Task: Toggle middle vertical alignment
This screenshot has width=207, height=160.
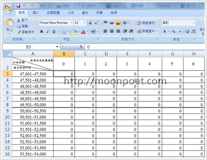Action: pyautogui.click(x=112, y=23)
